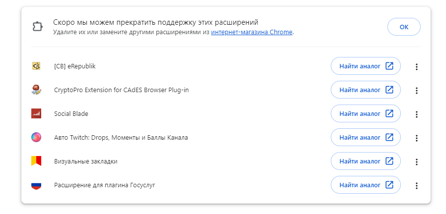This screenshot has width=446, height=214.
Task: Click Найти аналог for CryptoPro Extension
Action: click(366, 90)
